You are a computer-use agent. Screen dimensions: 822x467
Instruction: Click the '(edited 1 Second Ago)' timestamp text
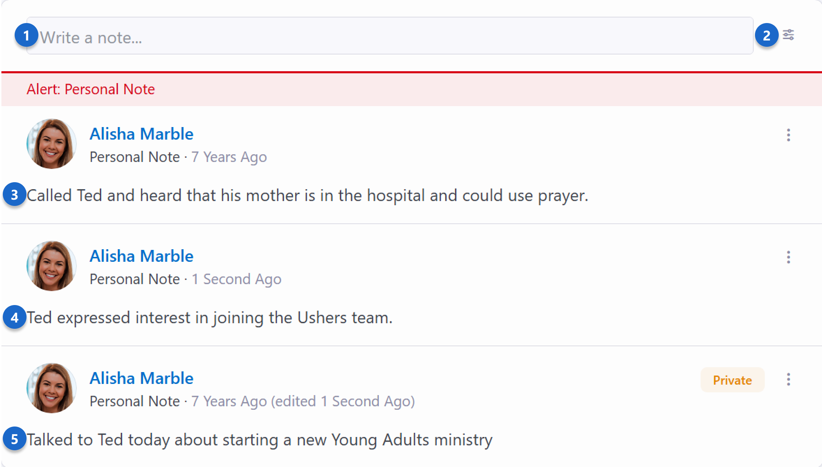343,401
